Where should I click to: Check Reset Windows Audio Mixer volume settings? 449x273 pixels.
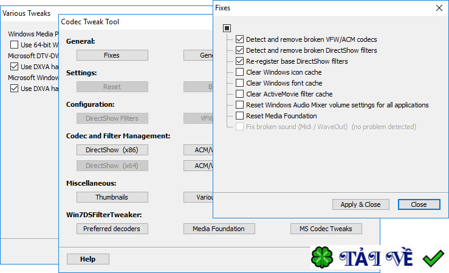click(x=239, y=105)
